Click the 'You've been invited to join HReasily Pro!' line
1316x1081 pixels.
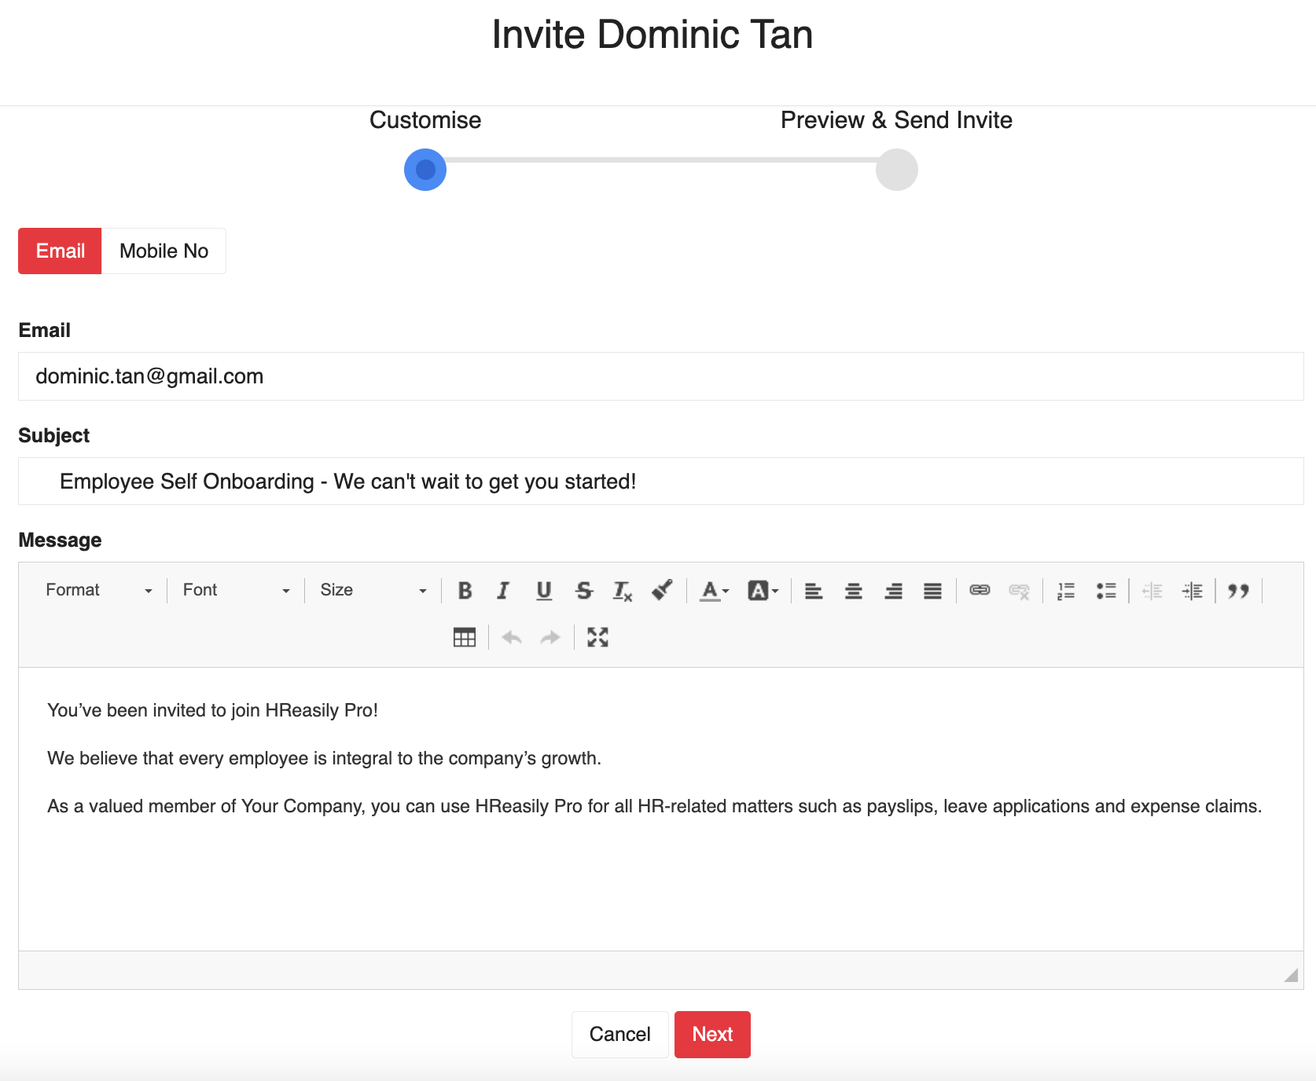coord(212,710)
